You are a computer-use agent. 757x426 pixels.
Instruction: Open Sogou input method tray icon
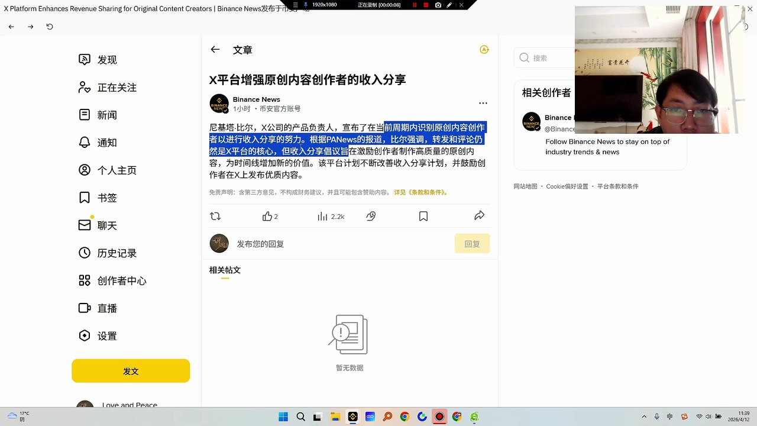(x=684, y=417)
